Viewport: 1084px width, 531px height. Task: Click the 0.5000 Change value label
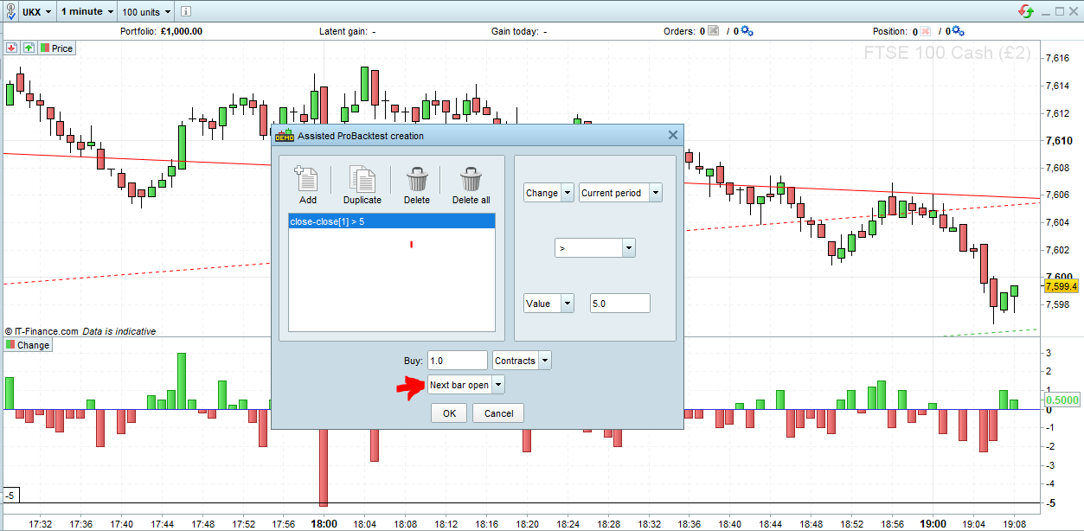pyautogui.click(x=1061, y=400)
